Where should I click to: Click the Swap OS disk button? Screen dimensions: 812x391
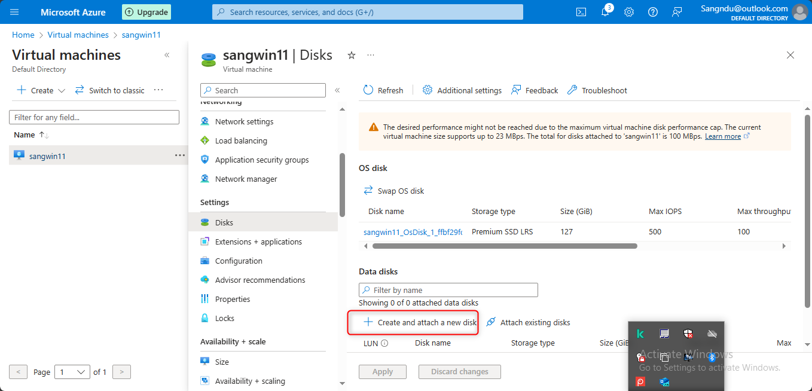(x=394, y=191)
